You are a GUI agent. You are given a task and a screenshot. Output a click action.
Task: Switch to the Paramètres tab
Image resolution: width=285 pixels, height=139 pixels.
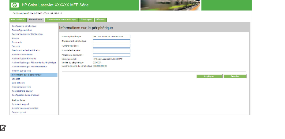[36, 20]
